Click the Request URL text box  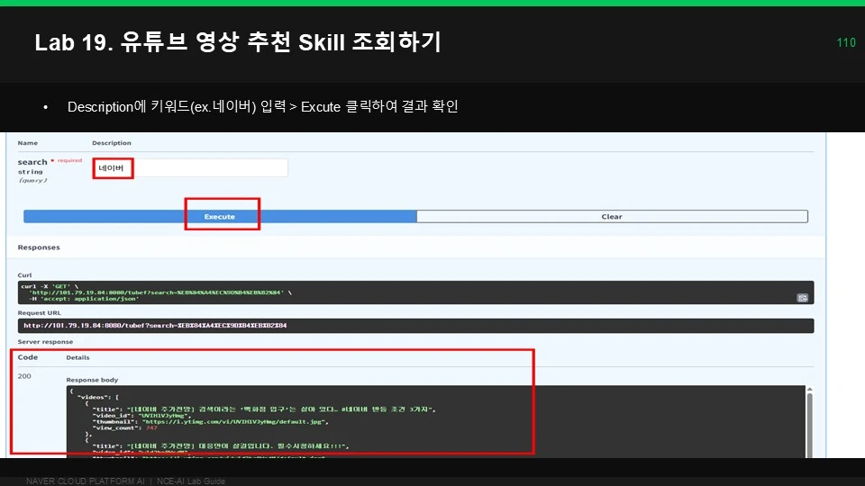coord(415,326)
